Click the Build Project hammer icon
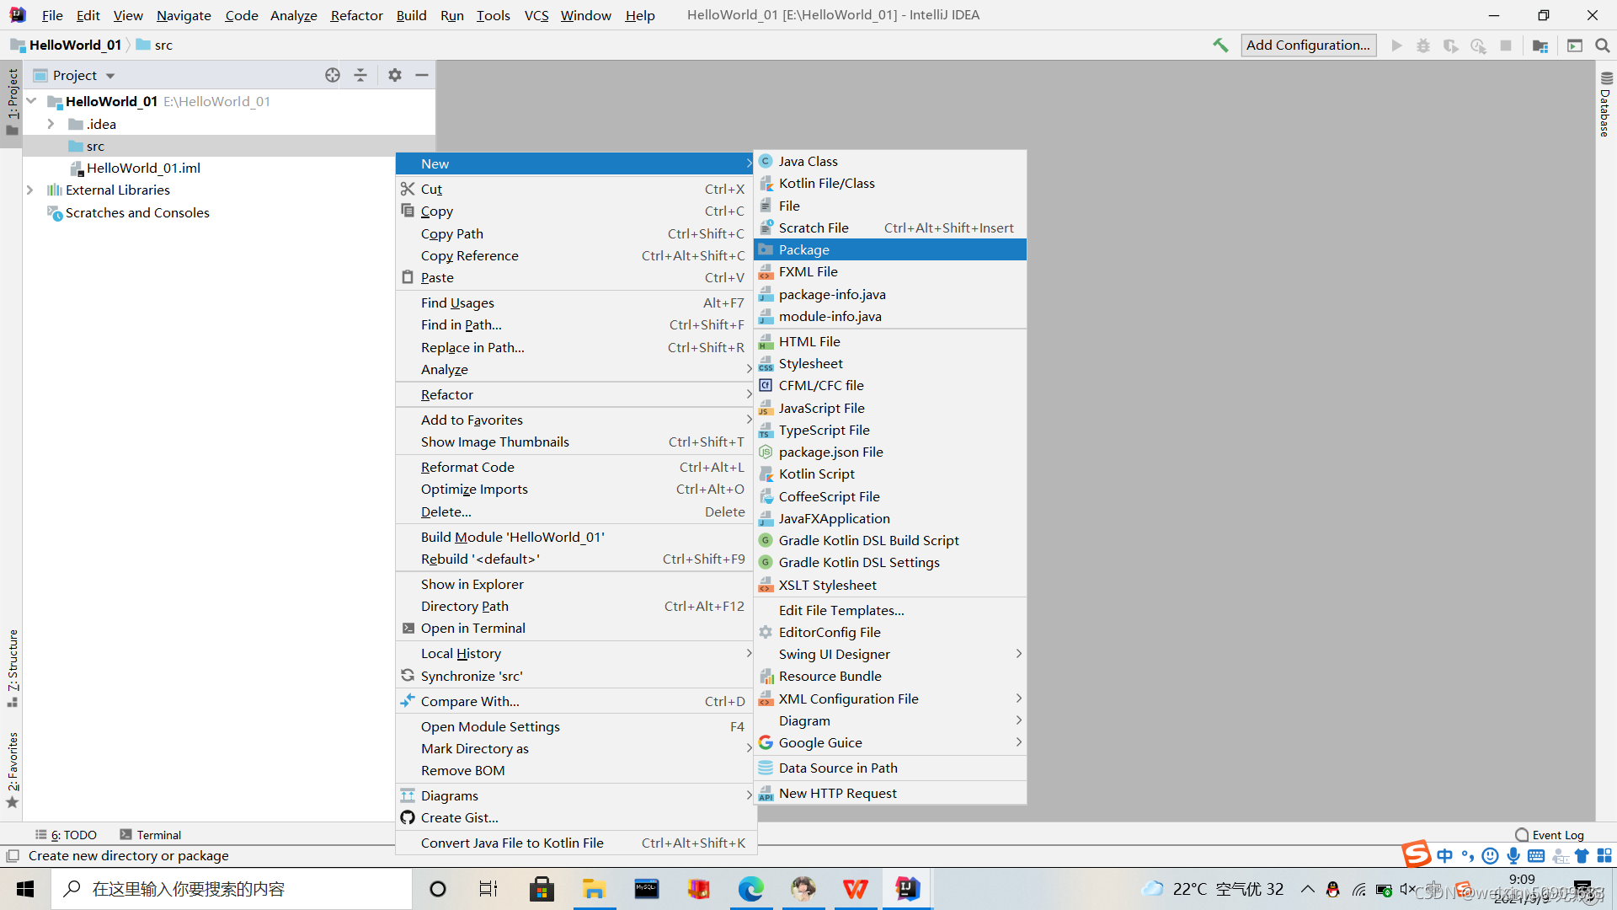The image size is (1617, 910). pyautogui.click(x=1219, y=45)
